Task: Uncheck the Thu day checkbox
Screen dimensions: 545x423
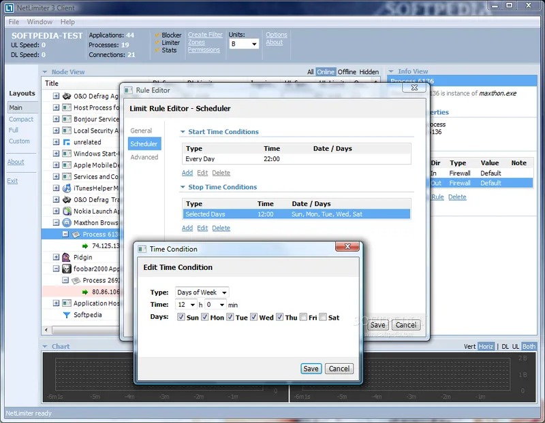Action: tap(279, 317)
